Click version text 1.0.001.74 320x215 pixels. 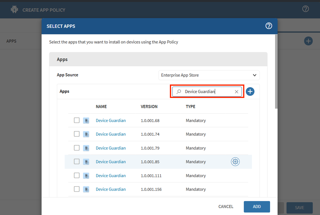tap(150, 134)
